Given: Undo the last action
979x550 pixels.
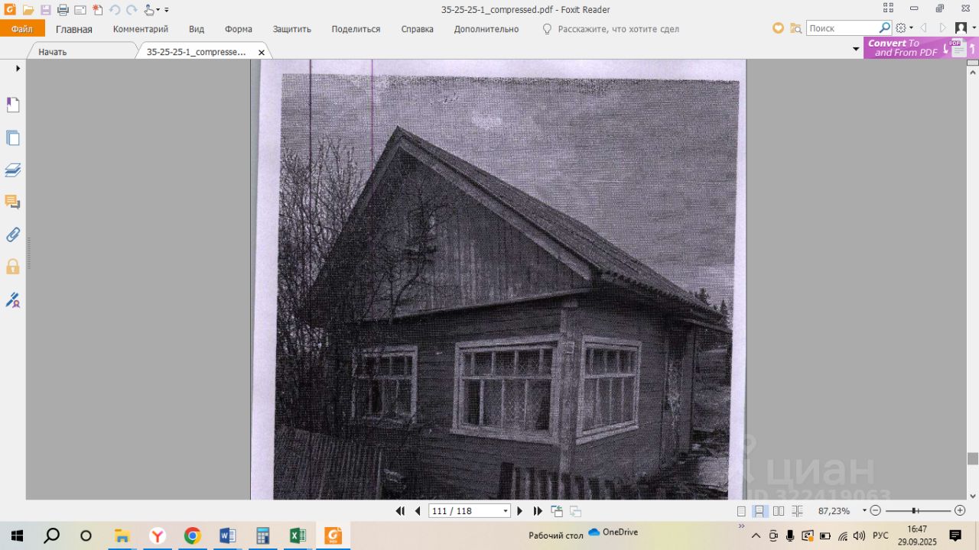Looking at the screenshot, I should [x=115, y=10].
